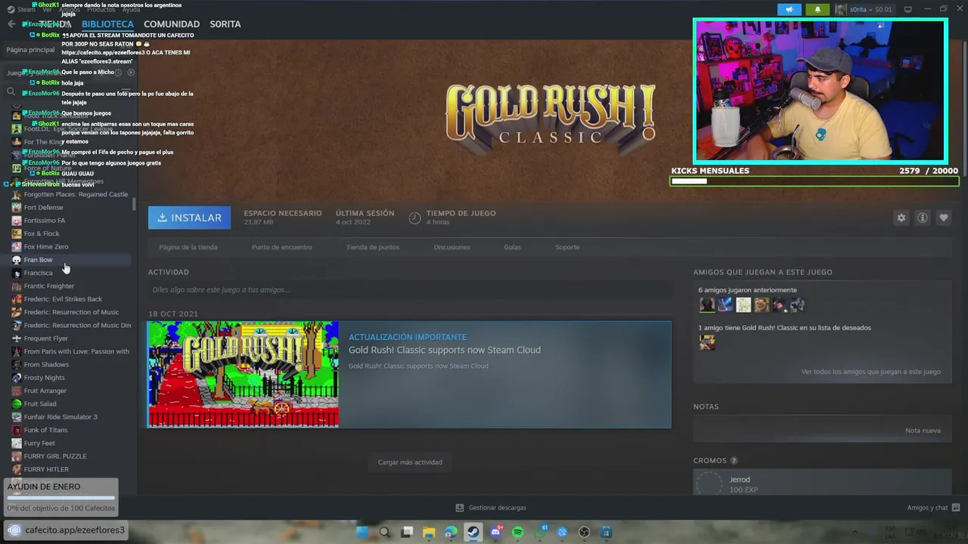Show game info with the info icon
This screenshot has height=544, width=968.
[923, 218]
